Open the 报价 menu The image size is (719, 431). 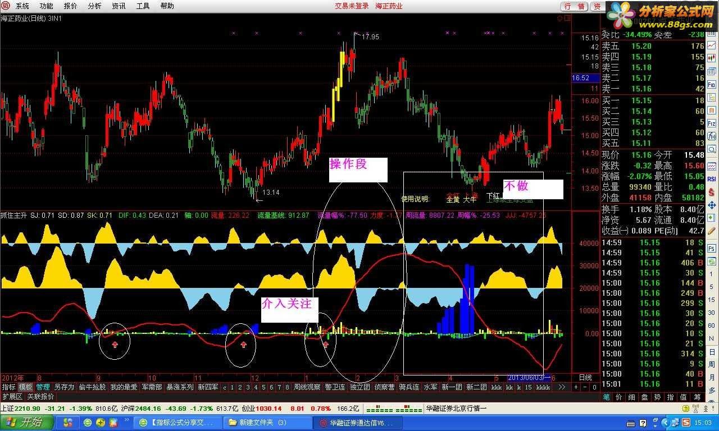pyautogui.click(x=70, y=6)
